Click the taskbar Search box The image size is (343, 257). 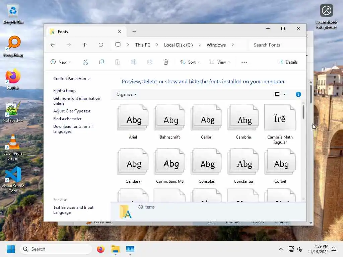56,249
